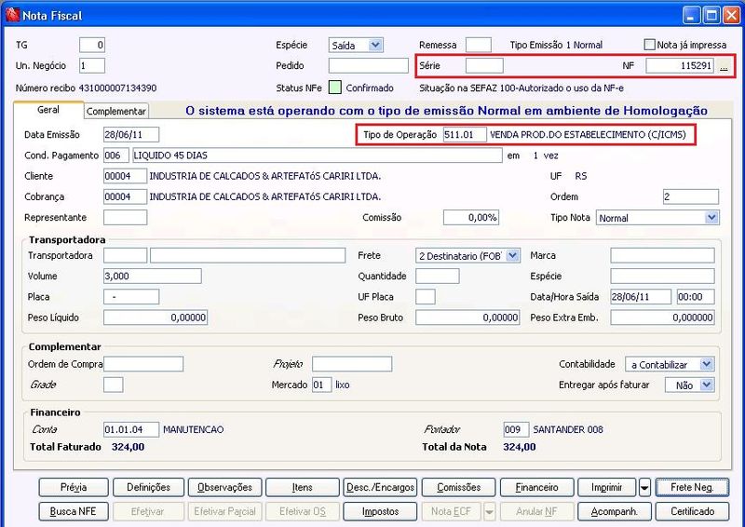Image resolution: width=745 pixels, height=527 pixels.
Task: Open the NF lookup ellipsis button
Action: [724, 66]
